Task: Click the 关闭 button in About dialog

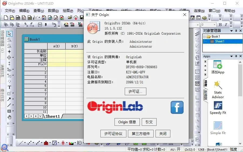Action: tap(163, 134)
